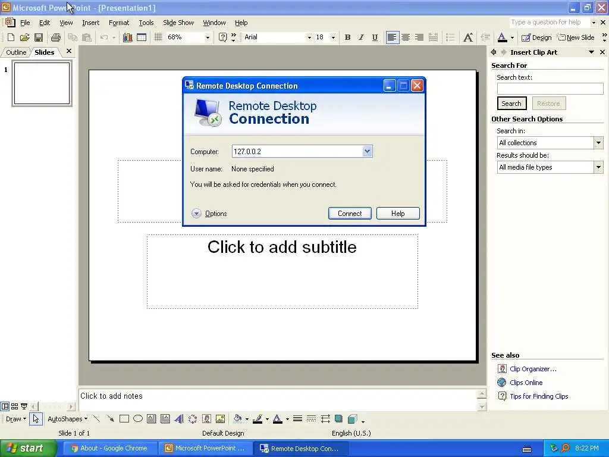Open the Arial font name dropdown
609x457 pixels.
309,37
